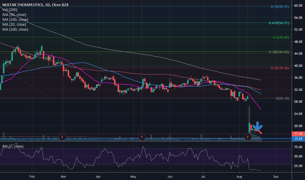Click the 0.618(54.21) Fibonacci level label
The height and width of the screenshot is (180, 305).
point(279,23)
